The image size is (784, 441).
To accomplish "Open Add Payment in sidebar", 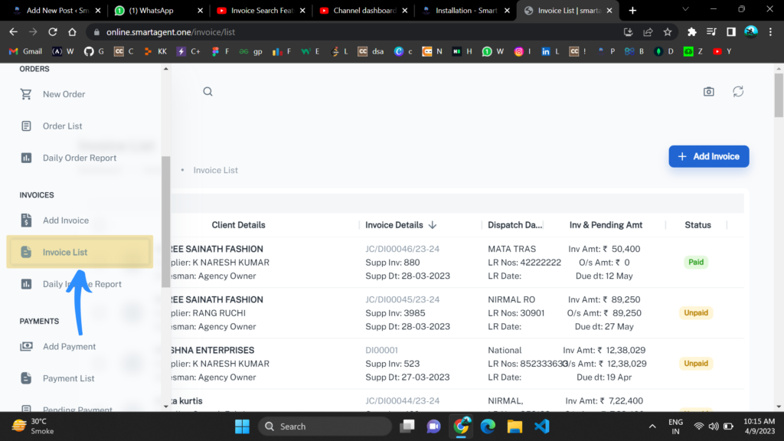I will [69, 347].
